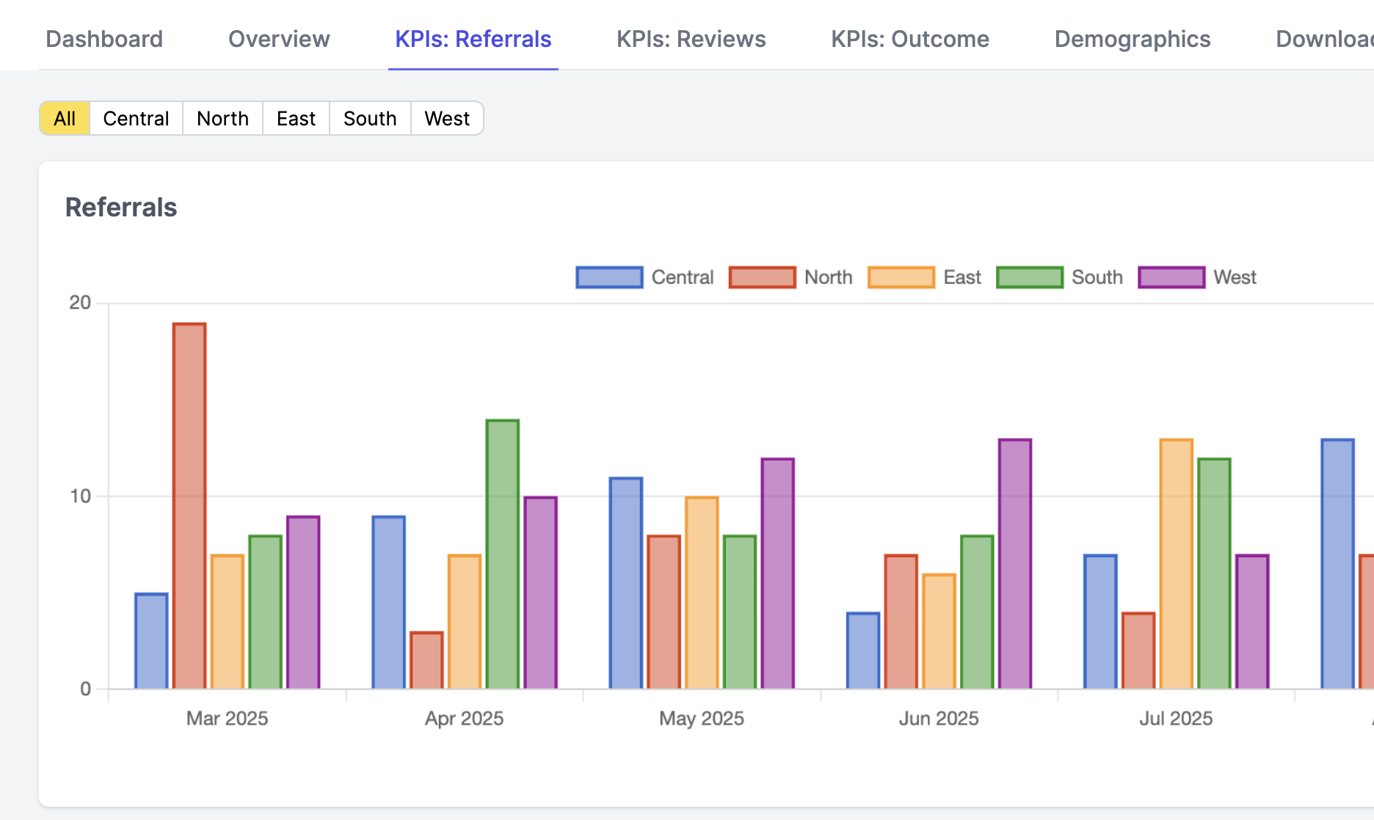The width and height of the screenshot is (1374, 820).
Task: Toggle the Central series in the legend
Action: pyautogui.click(x=646, y=277)
